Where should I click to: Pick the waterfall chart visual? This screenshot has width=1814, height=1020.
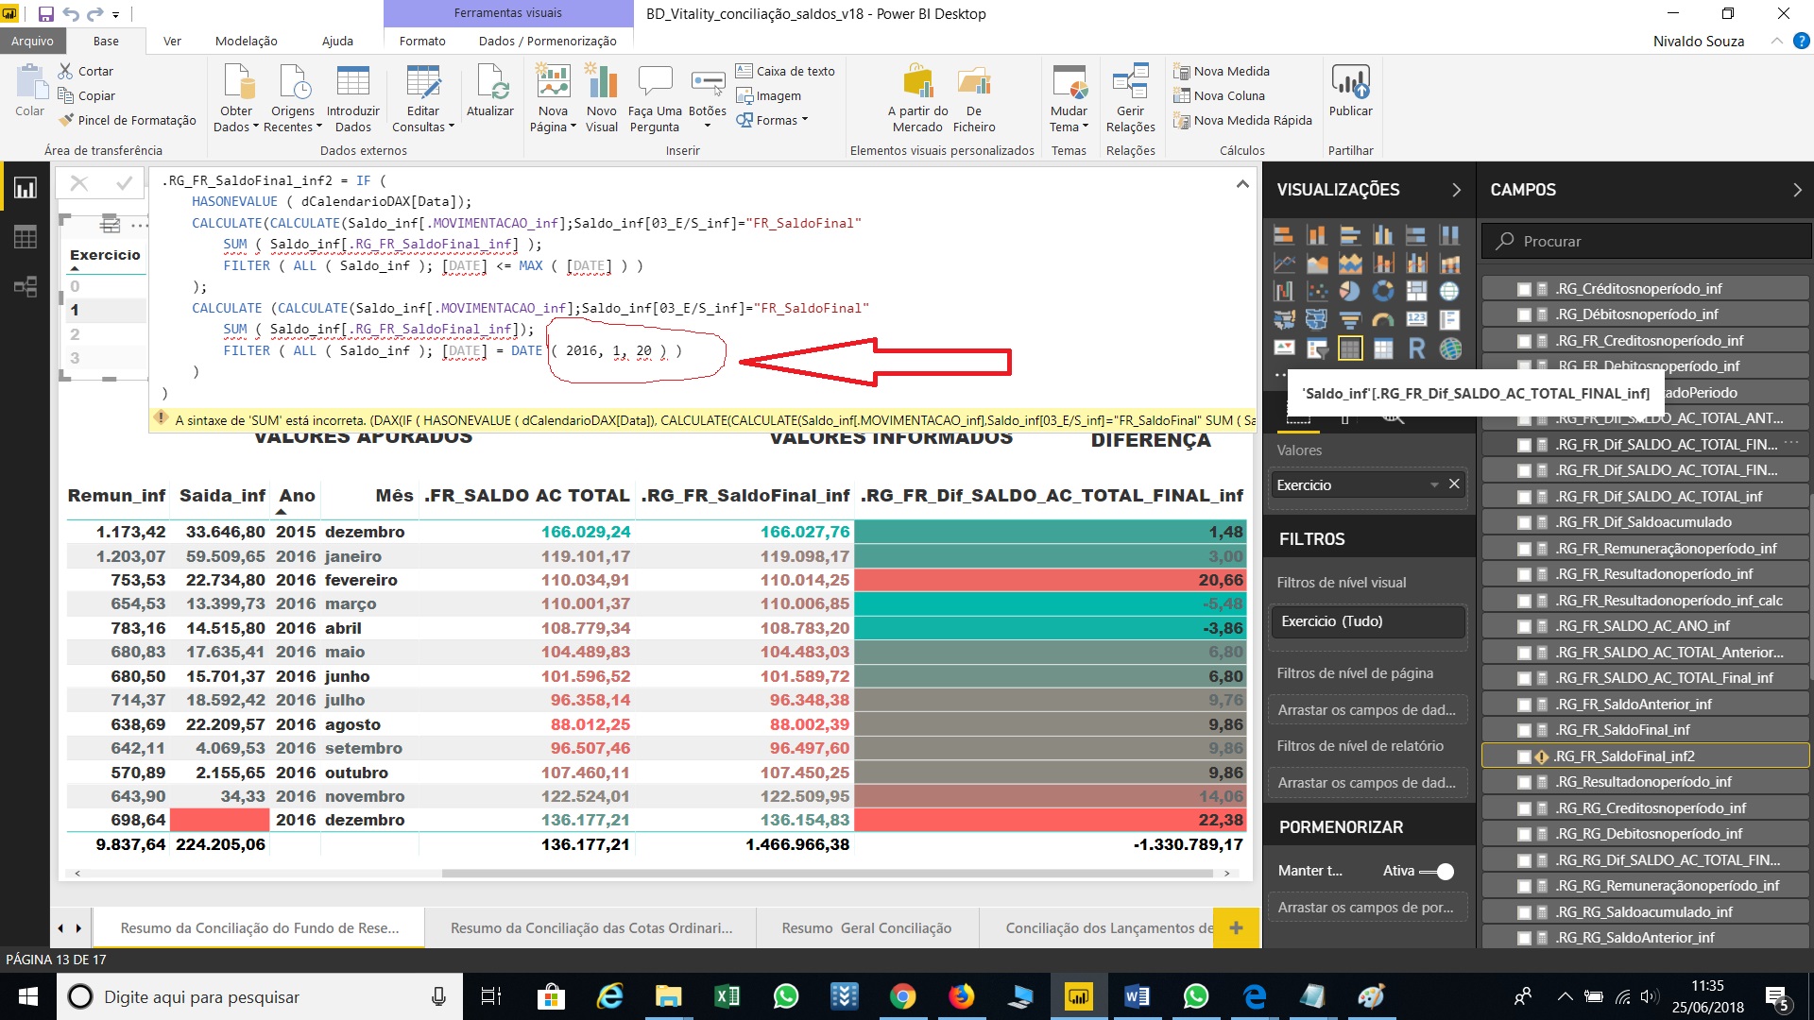1283,292
